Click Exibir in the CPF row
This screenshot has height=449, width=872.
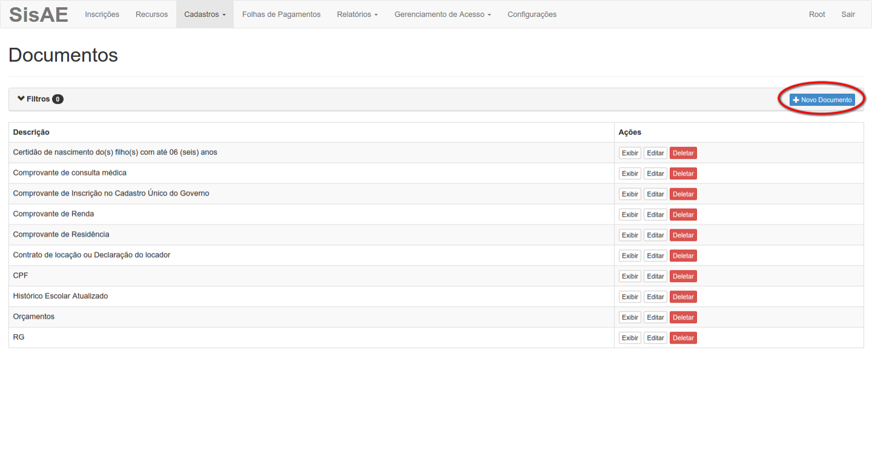coord(630,277)
